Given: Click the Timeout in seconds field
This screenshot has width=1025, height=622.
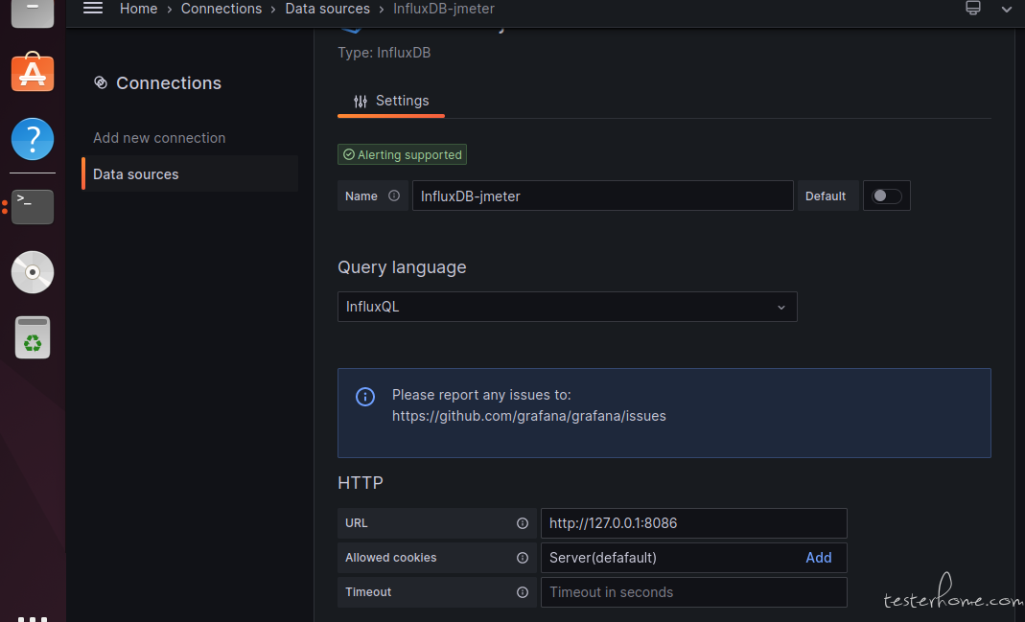Looking at the screenshot, I should point(693,592).
